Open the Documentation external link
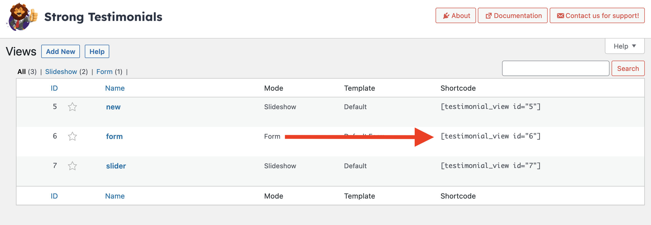Screen dimensions: 651x225 (513, 16)
